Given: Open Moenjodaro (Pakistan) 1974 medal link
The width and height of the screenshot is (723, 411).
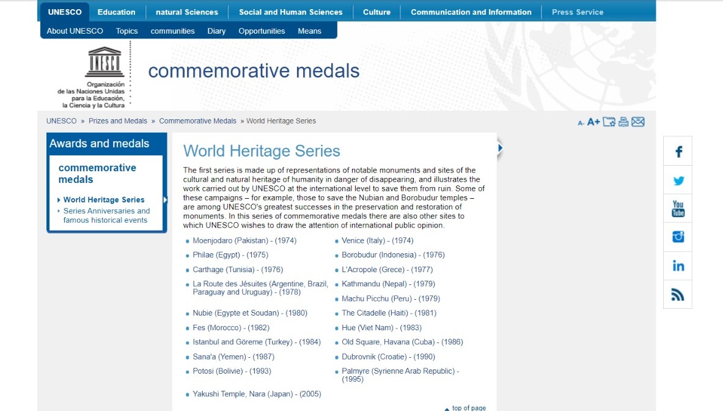Looking at the screenshot, I should pyautogui.click(x=244, y=240).
